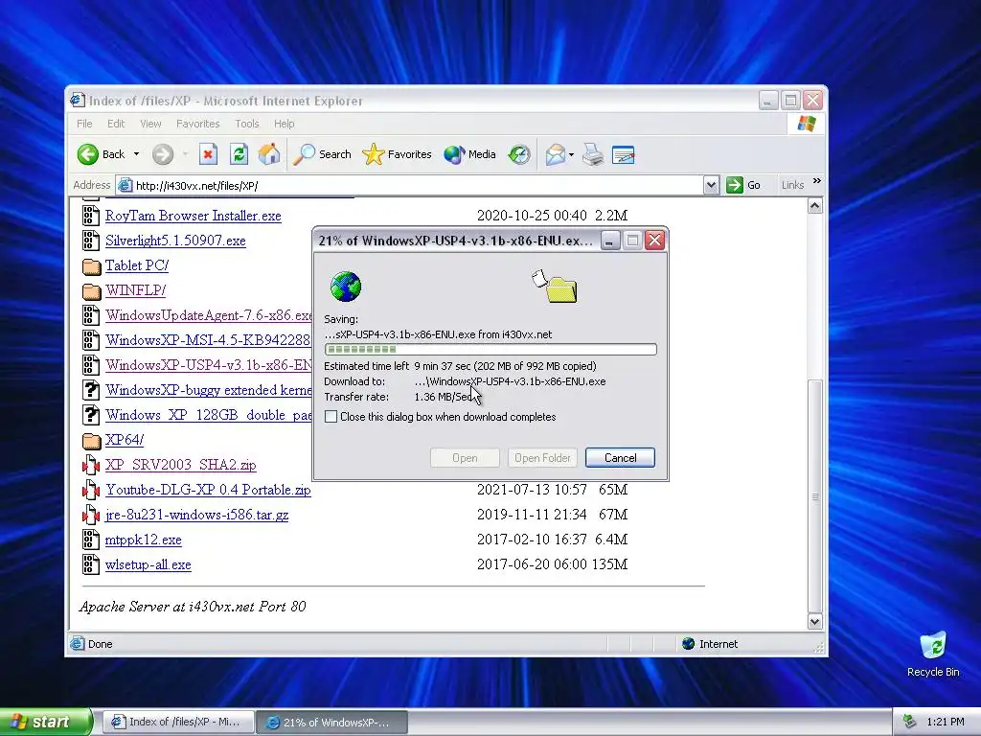This screenshot has height=736, width=981.
Task: Click the Refresh page icon
Action: (x=239, y=154)
